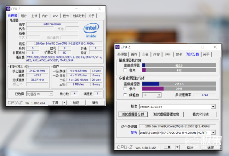This screenshot has height=156, width=229.
Task: Click the 规格 field in left window
Action: point(64,44)
